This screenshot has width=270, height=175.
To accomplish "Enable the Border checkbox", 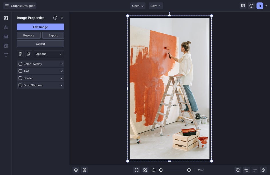I will pyautogui.click(x=20, y=78).
